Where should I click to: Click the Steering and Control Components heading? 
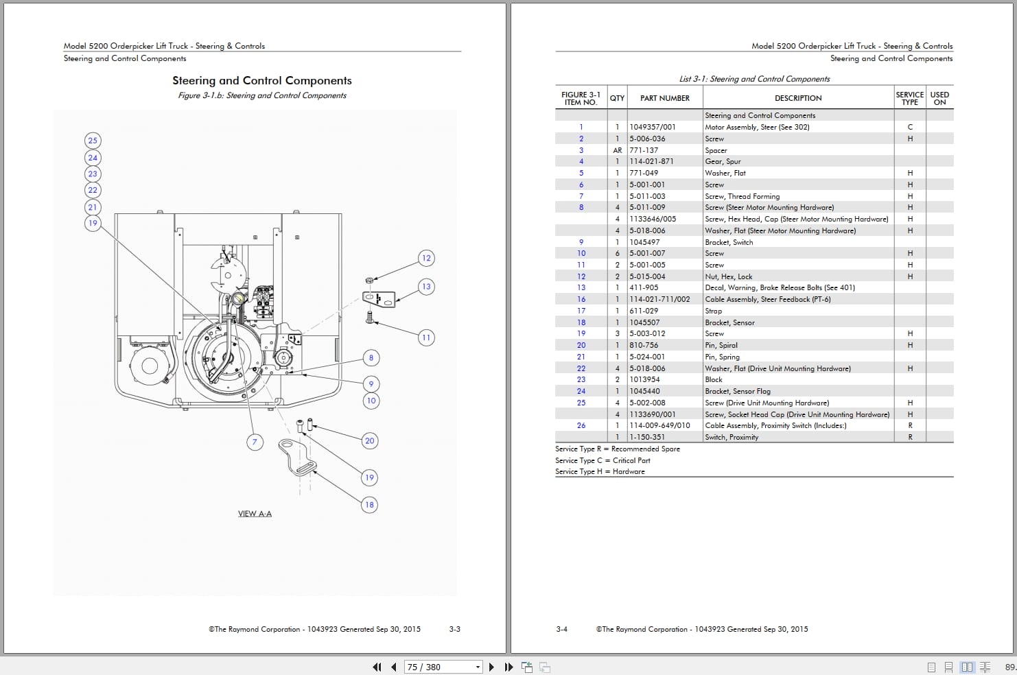pyautogui.click(x=262, y=80)
